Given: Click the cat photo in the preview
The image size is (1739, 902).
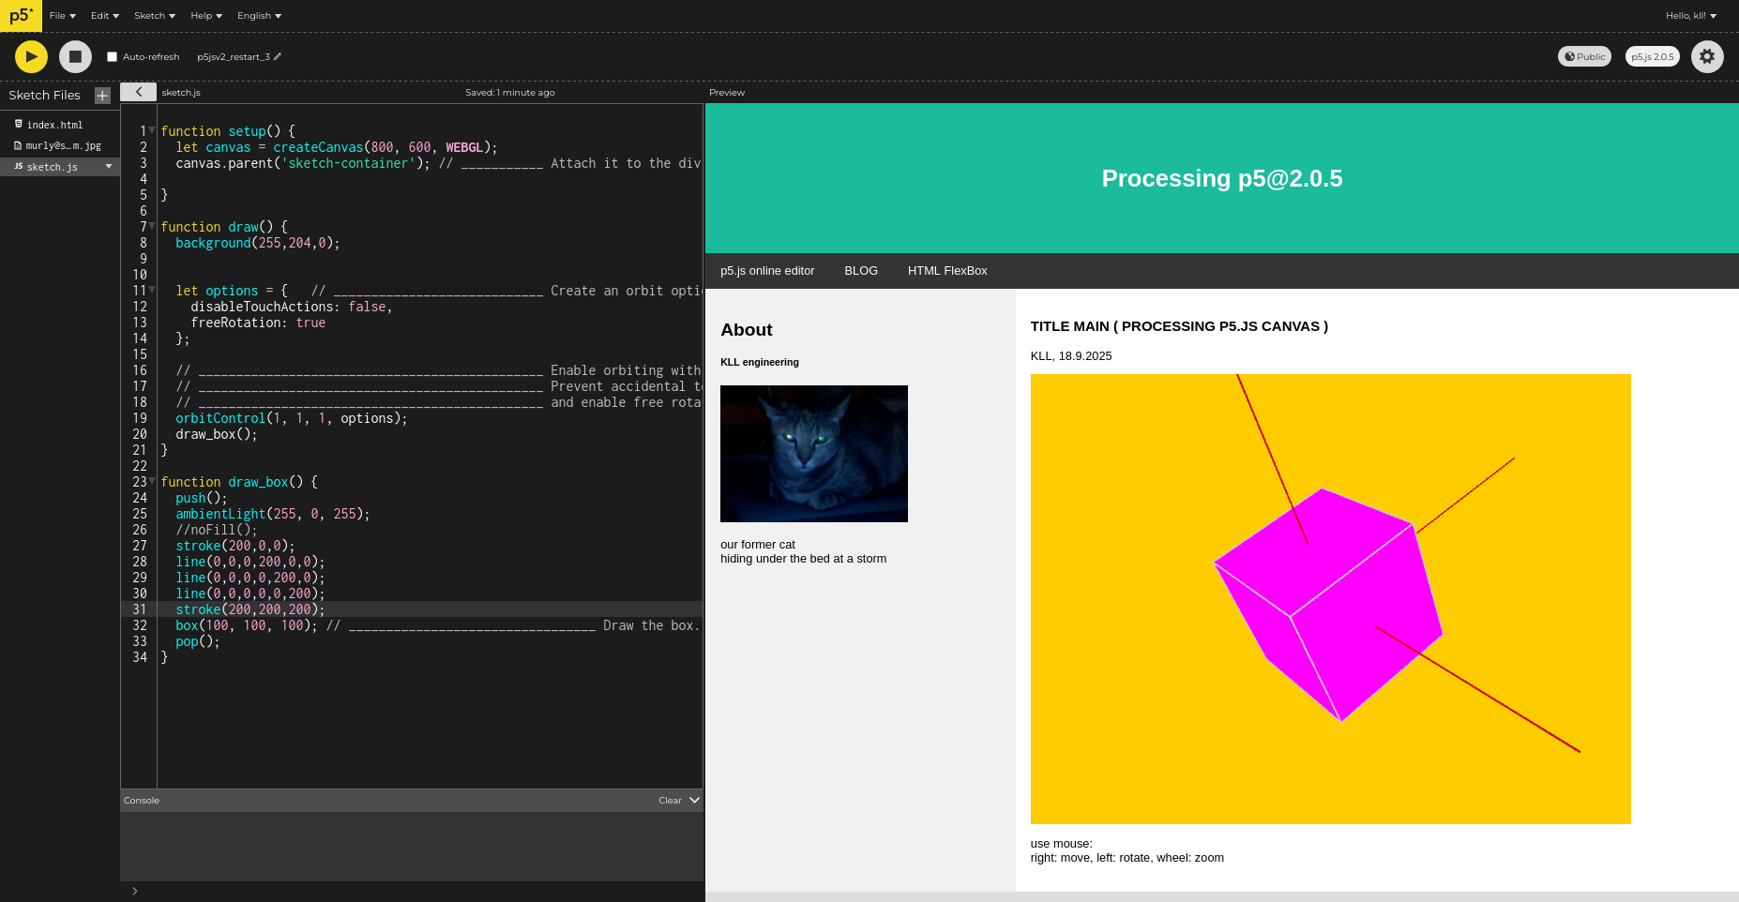Looking at the screenshot, I should coord(813,454).
